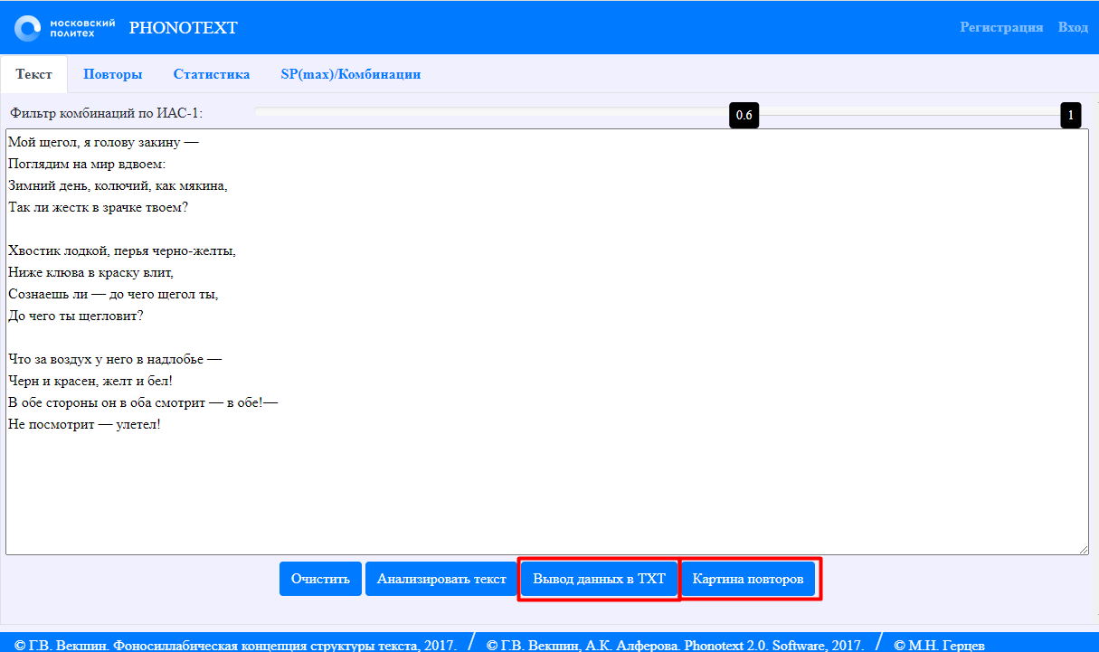
Task: Switch to the Статистика tab
Action: tap(212, 74)
